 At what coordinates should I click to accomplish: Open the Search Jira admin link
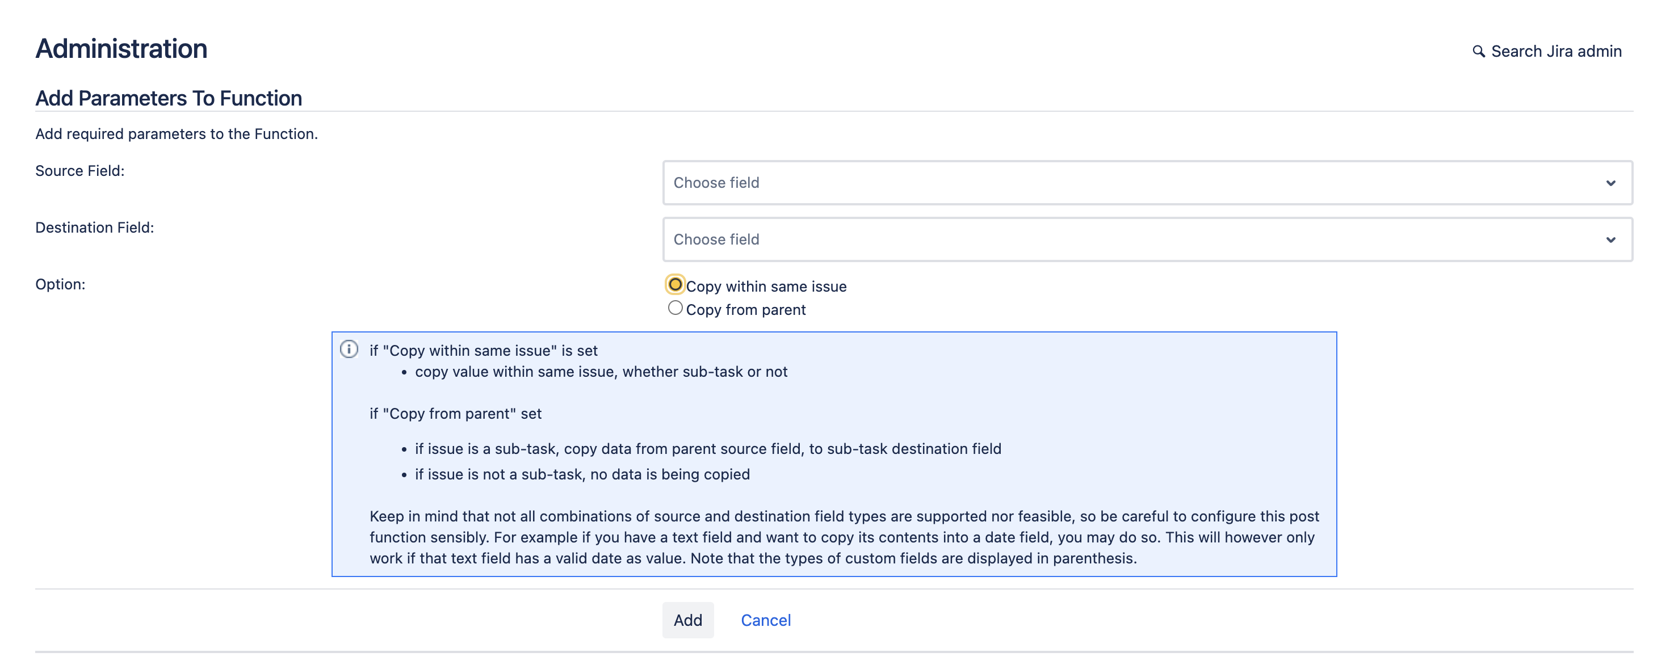tap(1555, 51)
